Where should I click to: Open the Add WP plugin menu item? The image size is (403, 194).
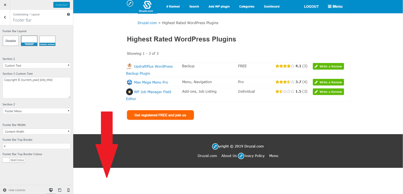click(x=219, y=6)
